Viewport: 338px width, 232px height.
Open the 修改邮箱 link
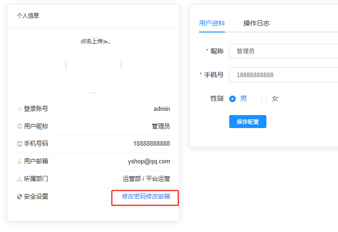158,197
